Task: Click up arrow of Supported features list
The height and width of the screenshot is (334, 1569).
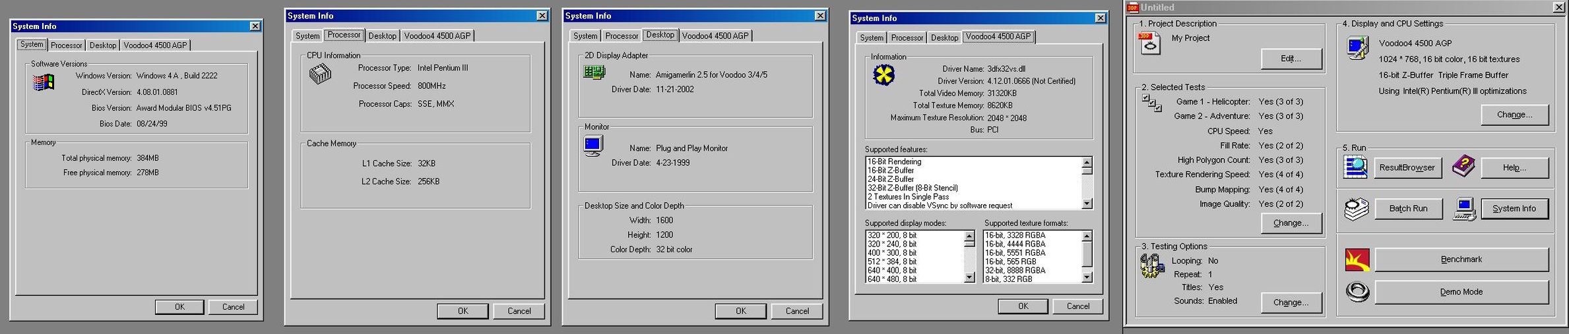Action: coord(1087,162)
